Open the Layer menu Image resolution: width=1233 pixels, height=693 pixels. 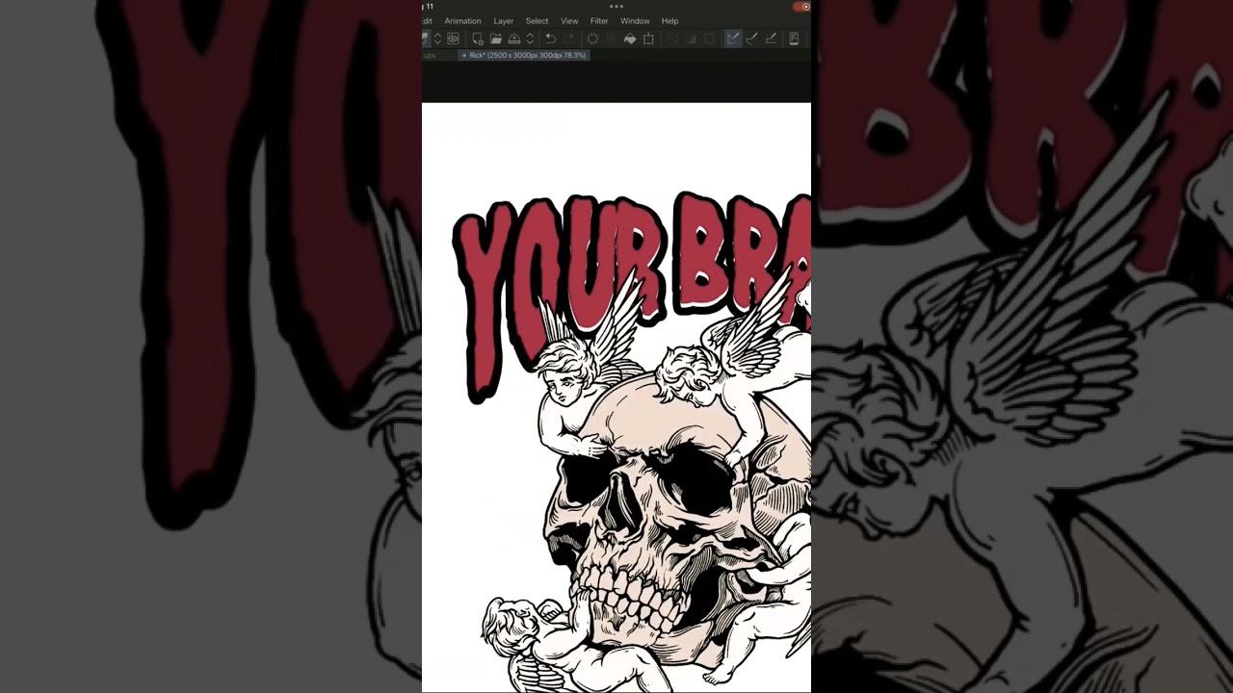coord(504,21)
